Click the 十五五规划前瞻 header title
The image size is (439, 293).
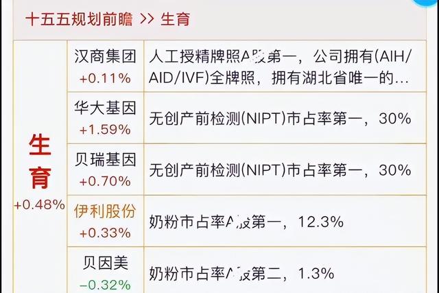pyautogui.click(x=76, y=19)
